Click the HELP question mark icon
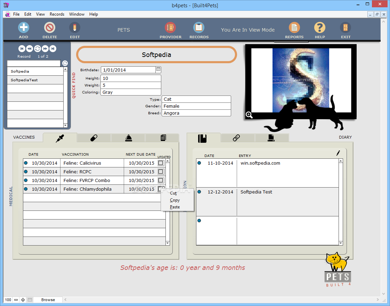This screenshot has height=306, width=390. coord(319,27)
